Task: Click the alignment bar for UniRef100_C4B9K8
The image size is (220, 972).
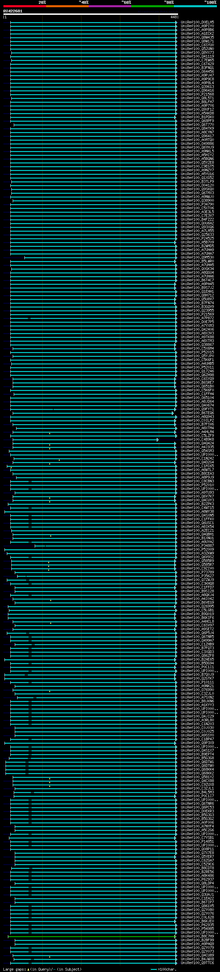Action: 86,440
